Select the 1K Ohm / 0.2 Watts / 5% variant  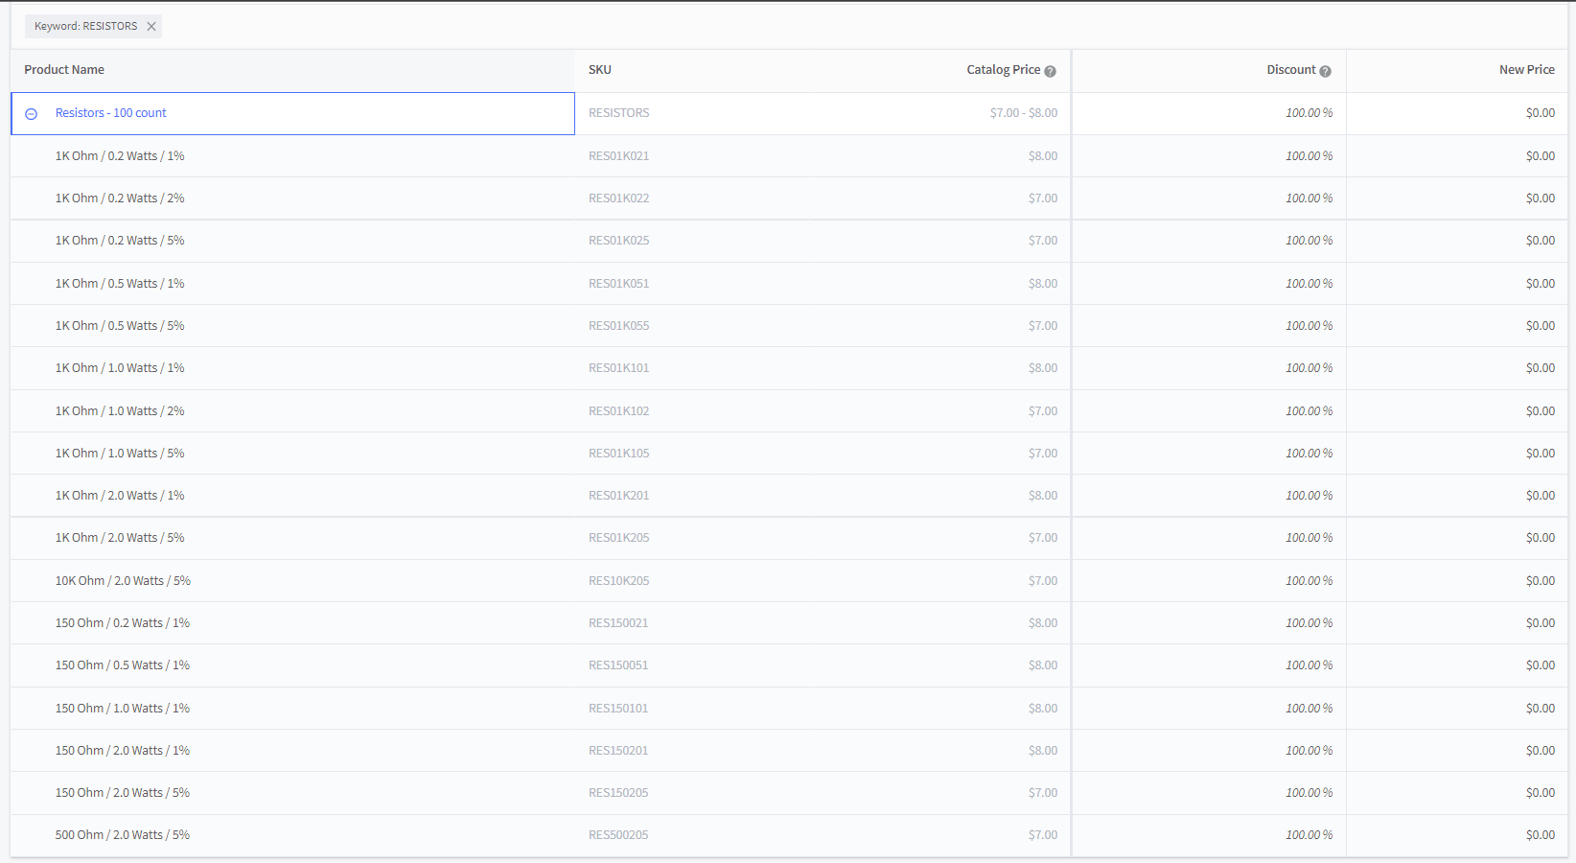[x=120, y=241]
